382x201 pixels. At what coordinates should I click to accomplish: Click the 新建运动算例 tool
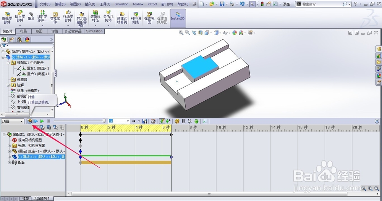click(122, 18)
